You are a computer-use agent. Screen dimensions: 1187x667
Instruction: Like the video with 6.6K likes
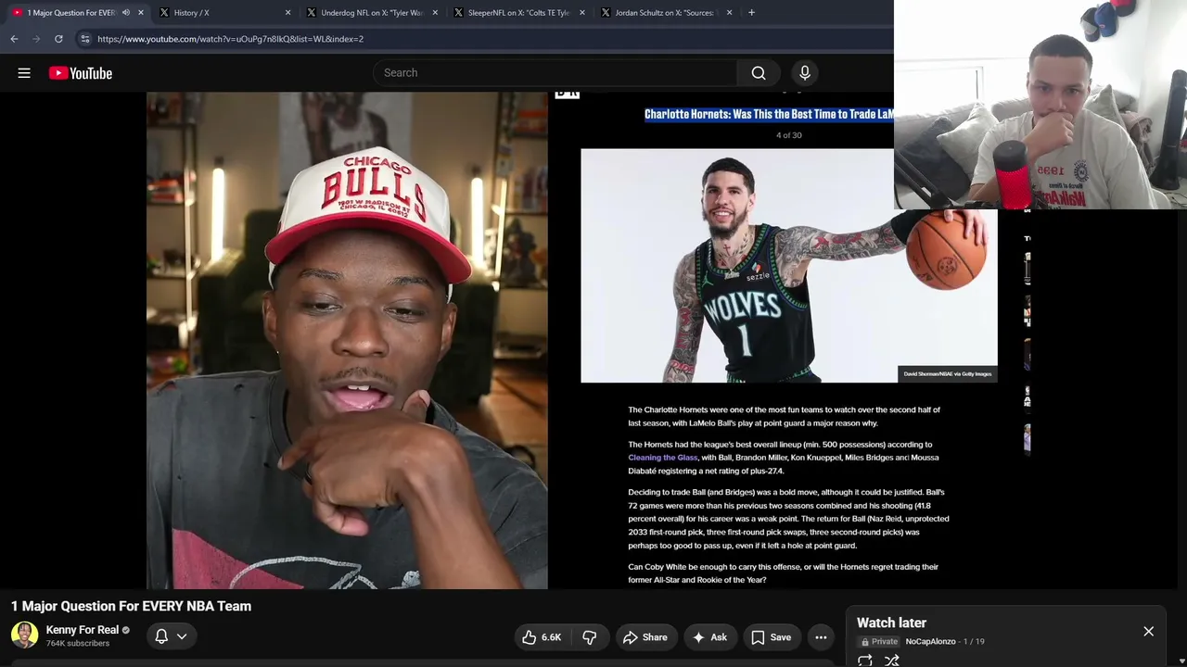pos(542,637)
